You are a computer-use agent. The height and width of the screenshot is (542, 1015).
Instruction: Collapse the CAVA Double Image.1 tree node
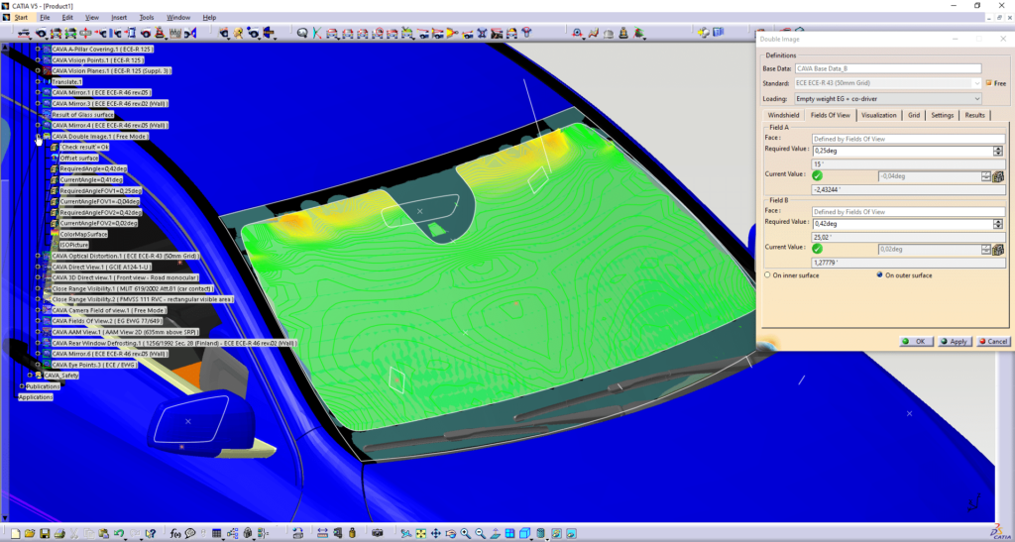[38, 137]
